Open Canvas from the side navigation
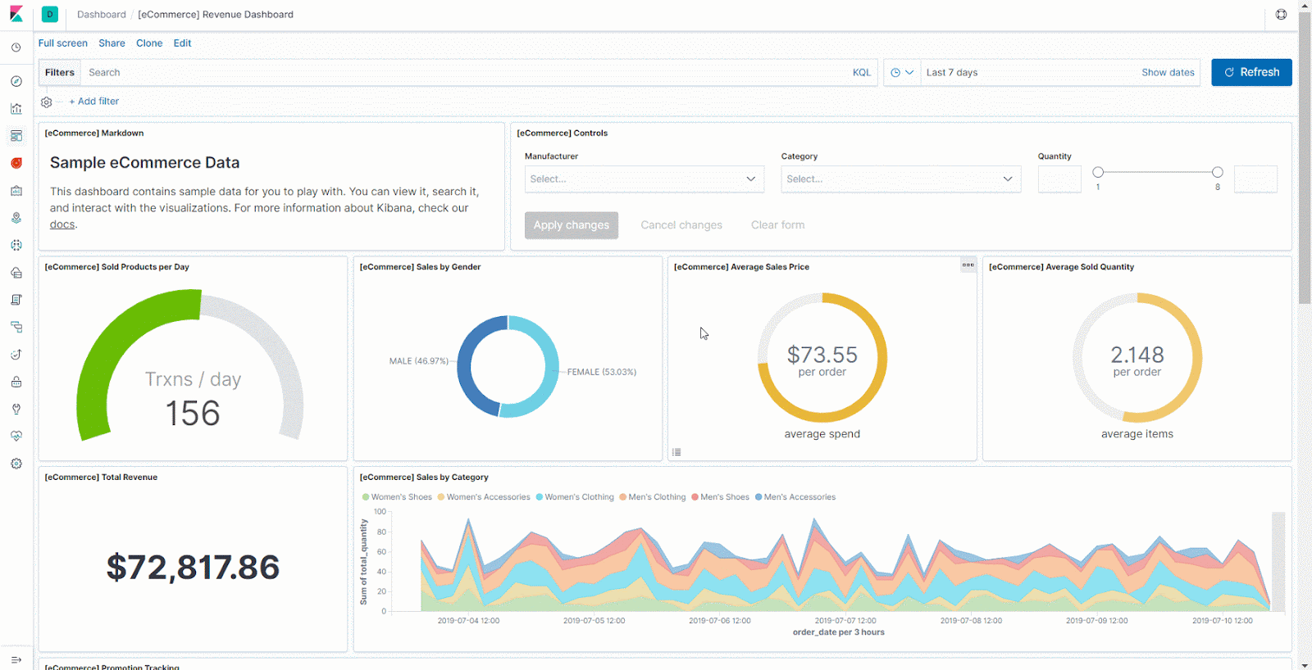1312x670 pixels. (x=16, y=163)
